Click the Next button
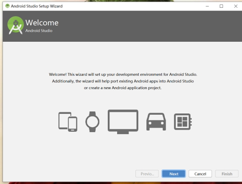Screen dimensions: 242x184 pos(174,174)
